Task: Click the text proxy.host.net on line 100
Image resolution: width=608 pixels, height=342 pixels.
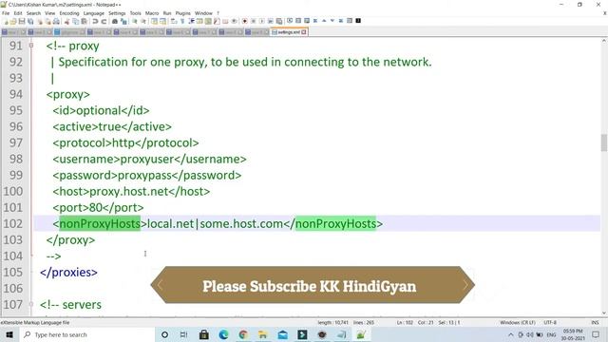Action: point(129,192)
